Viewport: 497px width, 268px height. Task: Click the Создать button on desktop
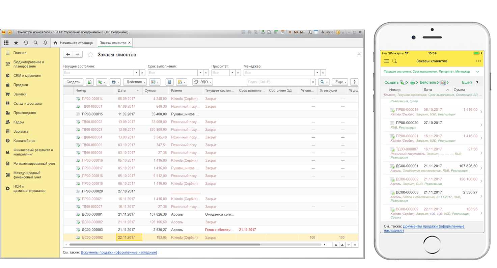coord(73,82)
